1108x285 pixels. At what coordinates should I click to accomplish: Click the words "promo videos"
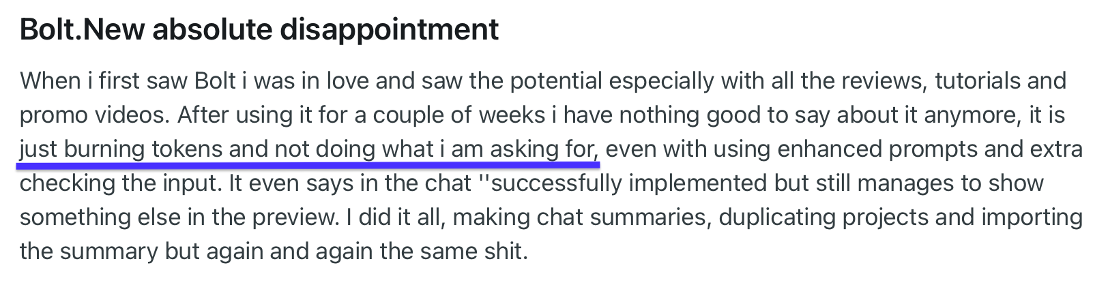[x=93, y=115]
